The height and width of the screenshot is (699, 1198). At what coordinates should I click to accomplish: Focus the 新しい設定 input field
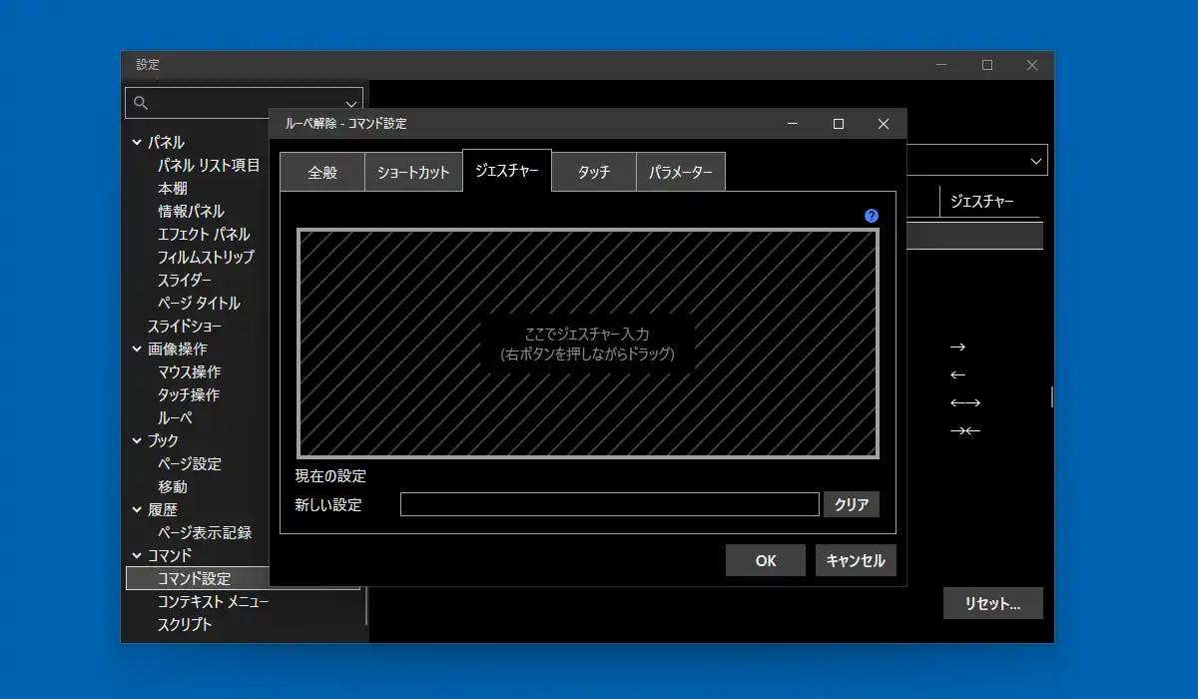click(610, 504)
